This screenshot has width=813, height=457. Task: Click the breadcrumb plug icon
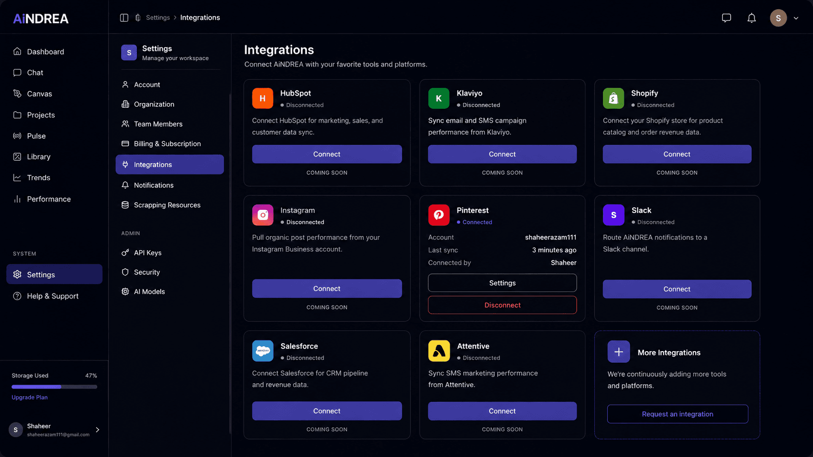point(138,17)
